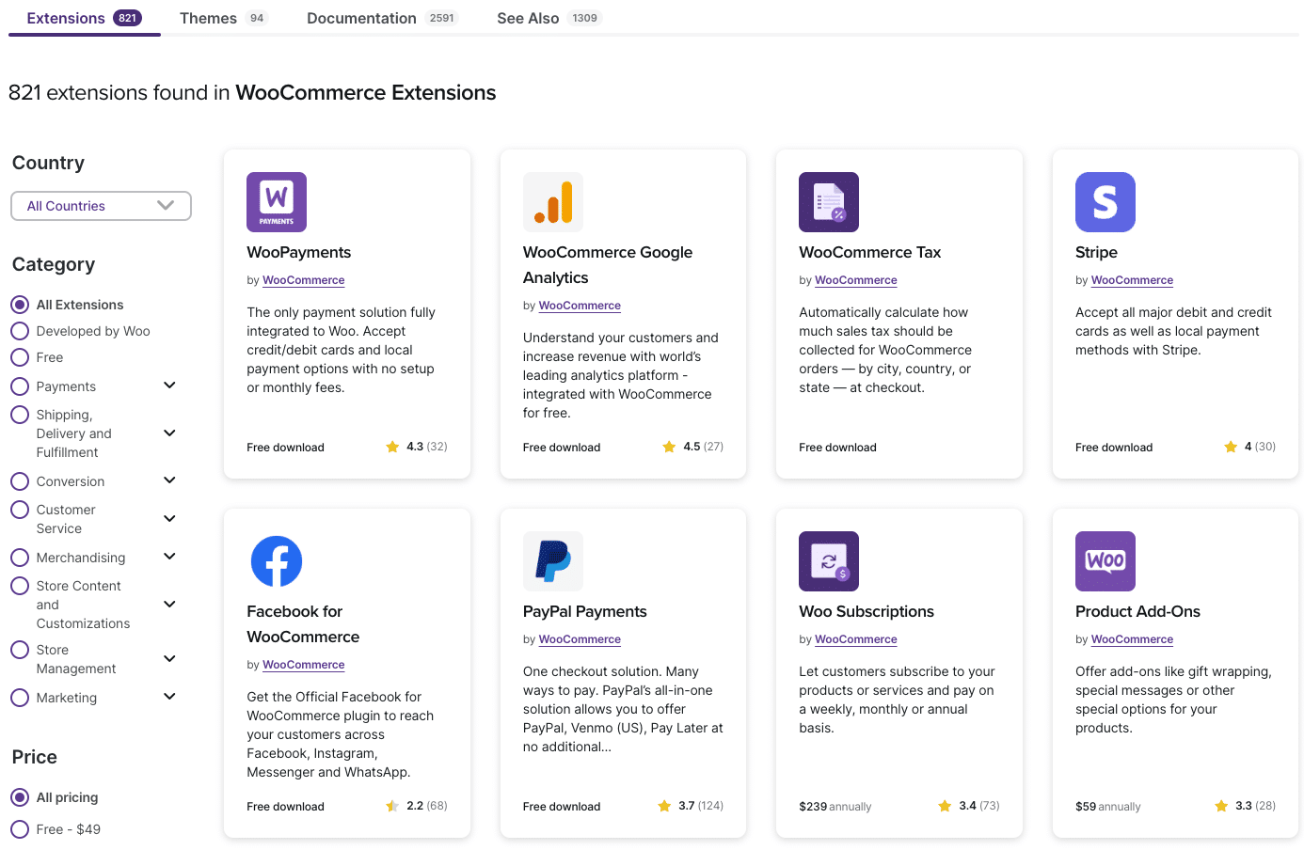Open the All Countries dropdown
This screenshot has height=850, width=1304.
(101, 206)
